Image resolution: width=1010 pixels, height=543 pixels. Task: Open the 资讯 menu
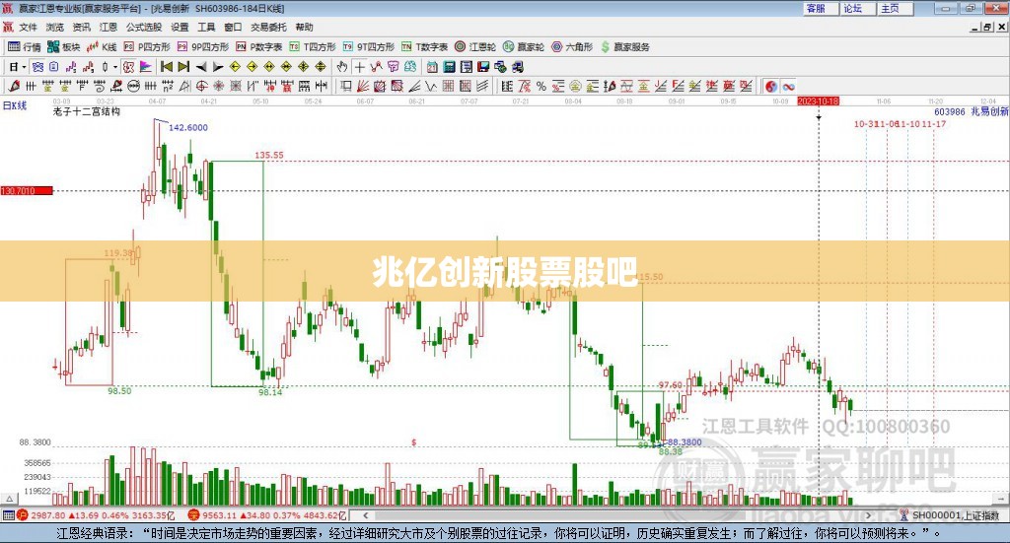tap(81, 27)
